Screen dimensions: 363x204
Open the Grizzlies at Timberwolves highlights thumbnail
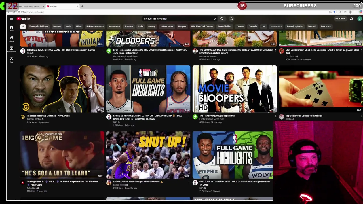pyautogui.click(x=233, y=155)
